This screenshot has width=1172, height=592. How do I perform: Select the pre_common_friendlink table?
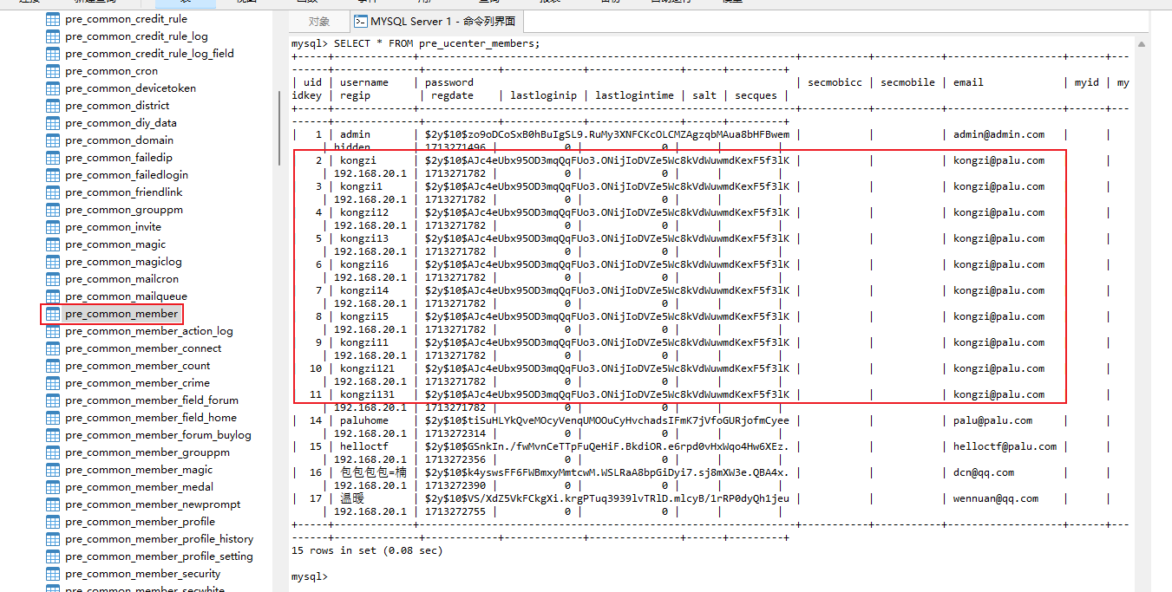point(124,192)
